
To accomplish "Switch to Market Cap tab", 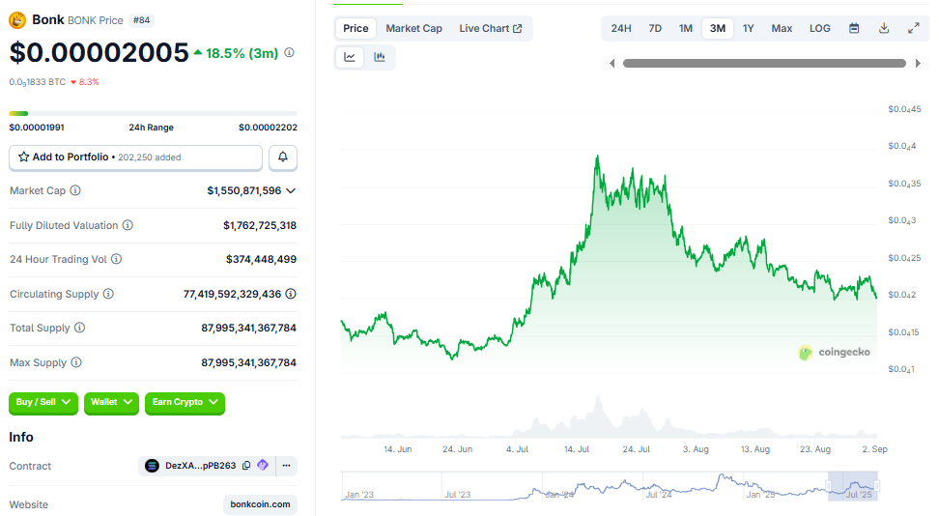I will point(413,28).
